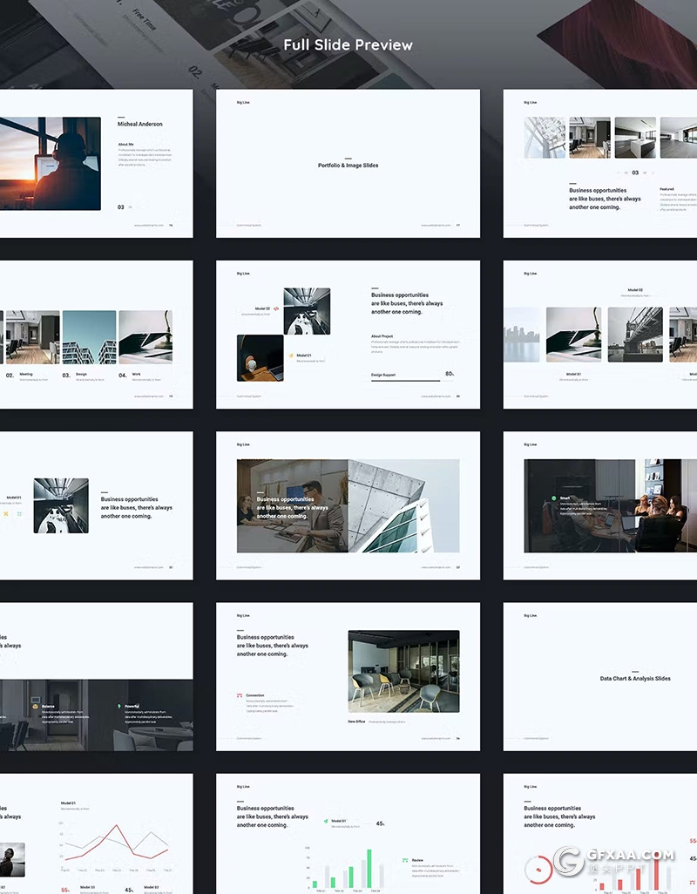Click the red code icon beside Model 02

pyautogui.click(x=276, y=308)
